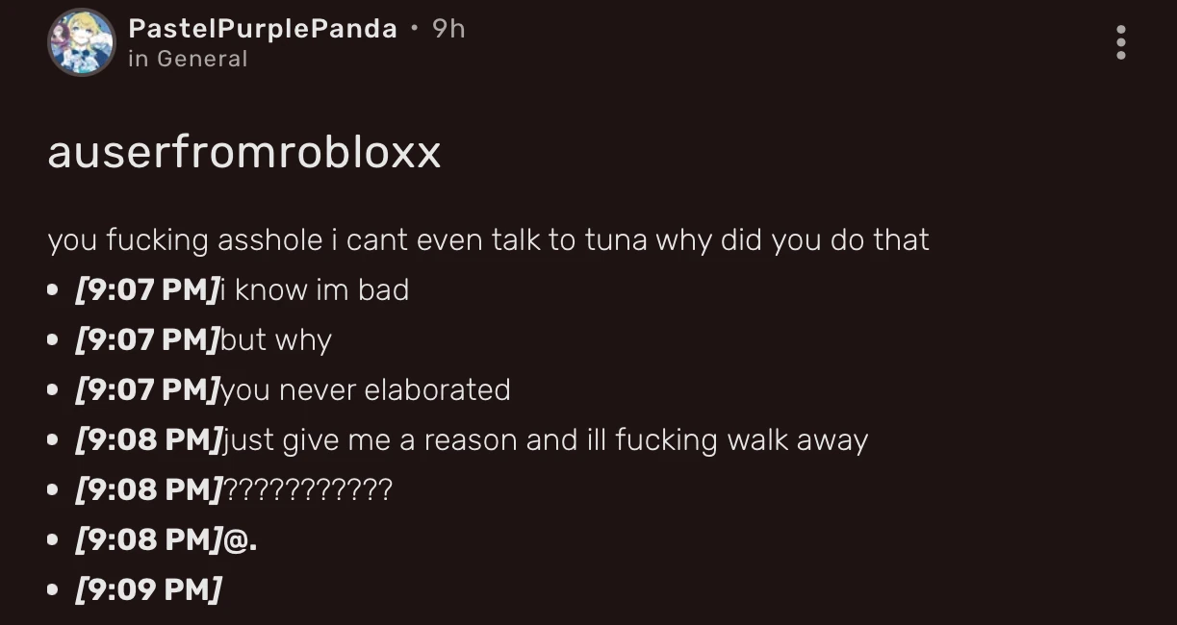The image size is (1177, 625).
Task: Click the bullet beside the '@.' message
Action: pos(55,539)
